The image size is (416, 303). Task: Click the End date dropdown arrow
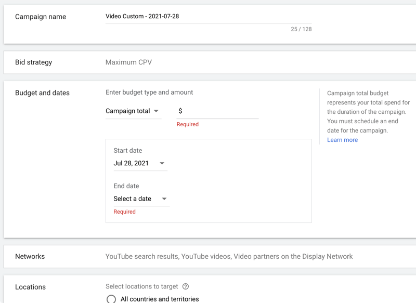click(x=164, y=199)
